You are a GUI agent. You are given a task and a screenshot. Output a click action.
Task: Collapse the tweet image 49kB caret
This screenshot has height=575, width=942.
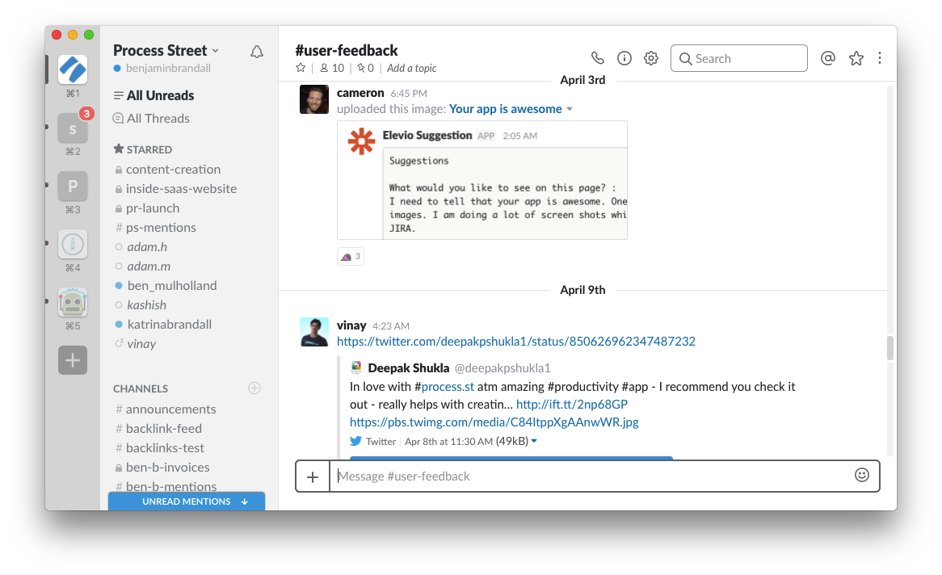click(534, 441)
